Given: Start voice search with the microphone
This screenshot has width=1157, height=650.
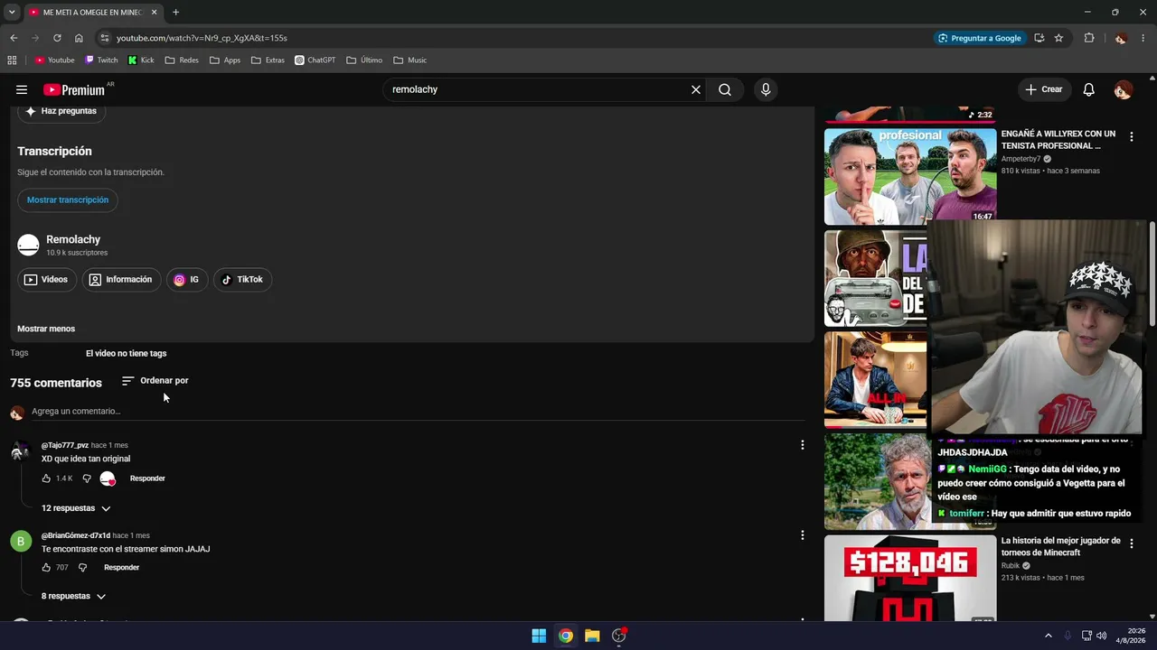Looking at the screenshot, I should tap(766, 89).
